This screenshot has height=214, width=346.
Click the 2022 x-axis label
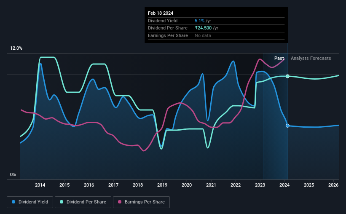[236, 185]
